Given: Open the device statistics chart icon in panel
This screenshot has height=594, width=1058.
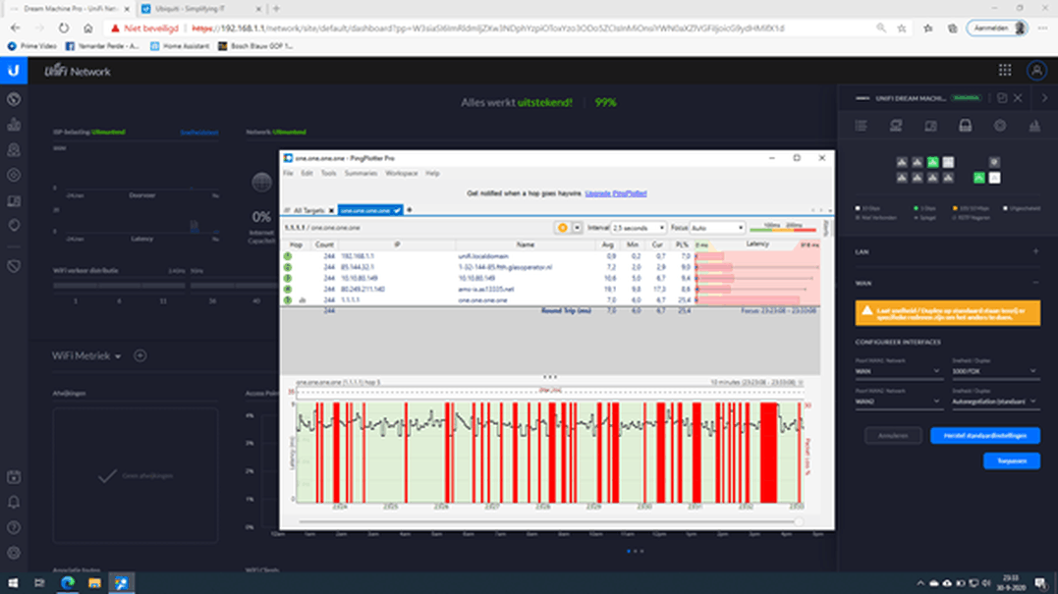Looking at the screenshot, I should tap(1034, 126).
